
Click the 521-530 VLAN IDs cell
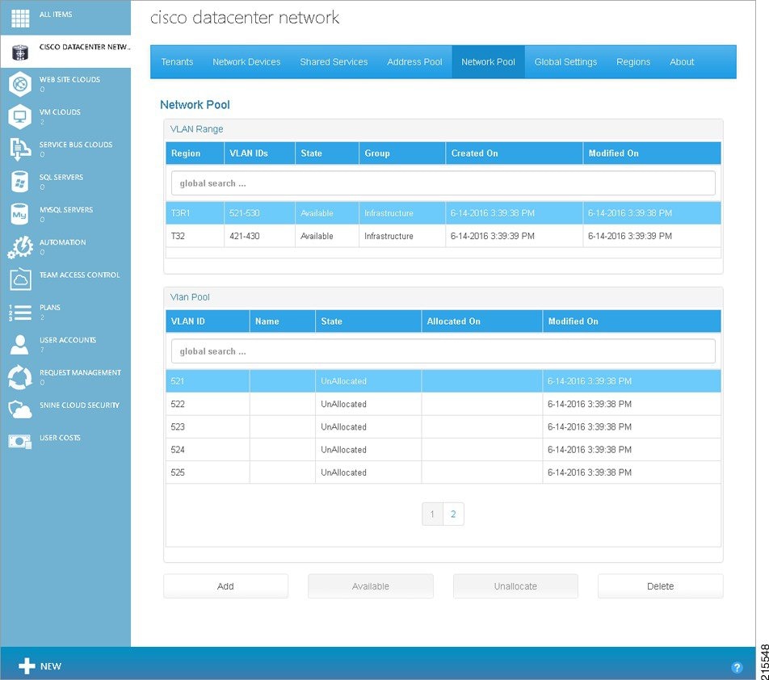(x=260, y=213)
